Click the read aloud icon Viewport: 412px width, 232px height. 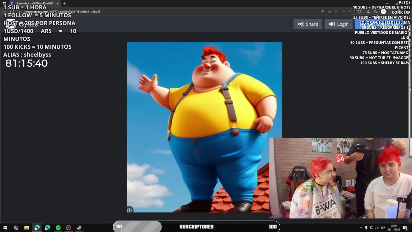[343, 12]
